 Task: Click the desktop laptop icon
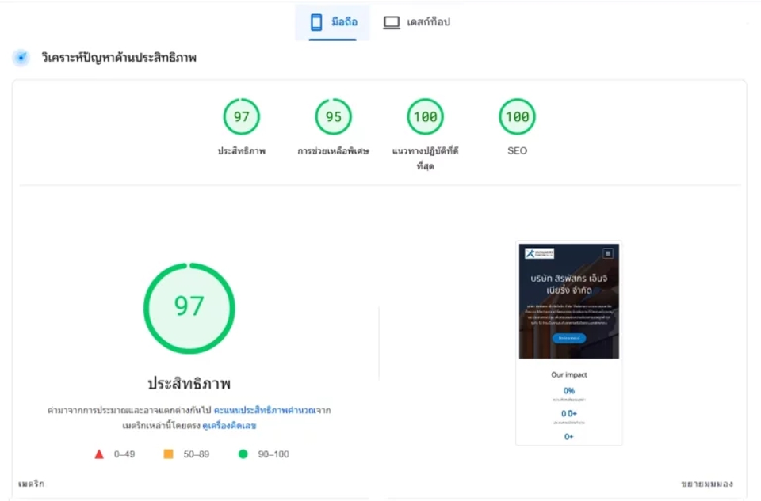pos(392,22)
